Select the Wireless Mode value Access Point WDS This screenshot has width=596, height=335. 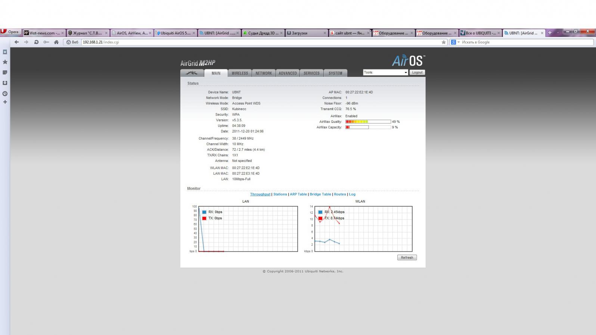coord(246,103)
